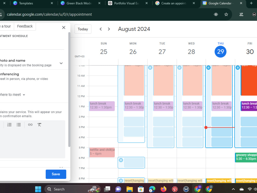This screenshot has width=257, height=193.
Task: Open the netflix and chill event
Action: 102,152
